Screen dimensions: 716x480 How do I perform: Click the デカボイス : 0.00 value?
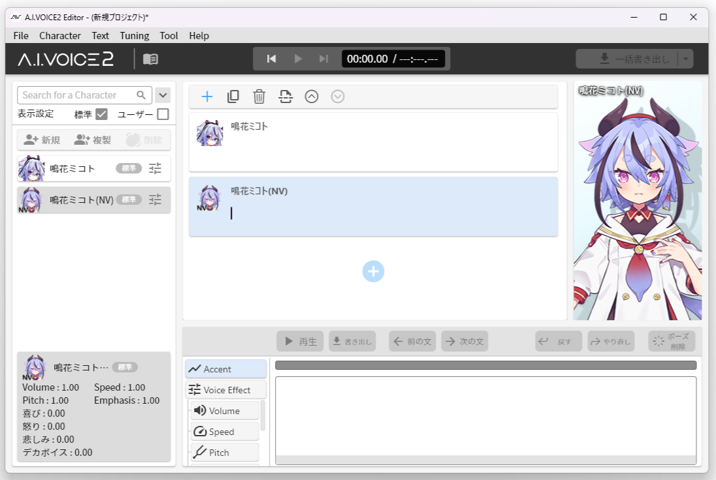click(57, 453)
